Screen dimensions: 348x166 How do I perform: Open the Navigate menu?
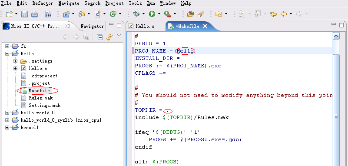coord(69,3)
